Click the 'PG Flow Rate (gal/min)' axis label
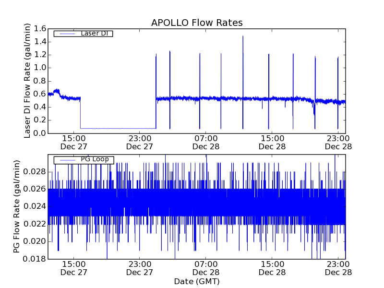 [16, 206]
